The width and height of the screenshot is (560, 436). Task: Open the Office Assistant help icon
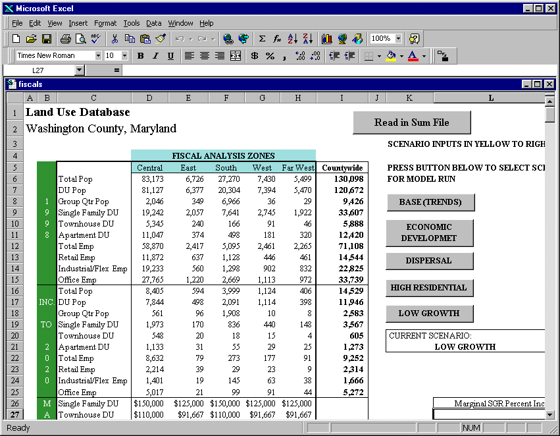tap(415, 39)
